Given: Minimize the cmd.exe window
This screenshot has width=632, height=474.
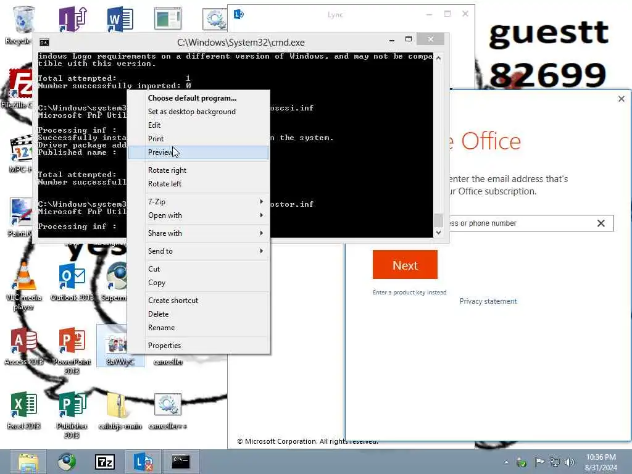Looking at the screenshot, I should (392, 39).
